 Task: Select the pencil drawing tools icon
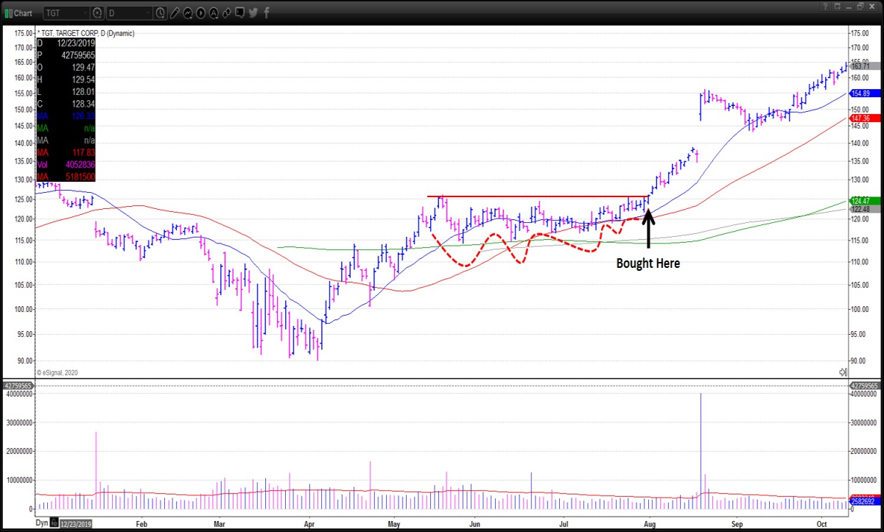click(x=175, y=13)
